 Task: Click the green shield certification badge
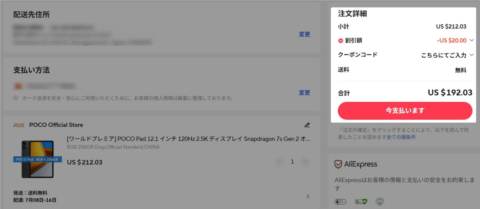click(361, 201)
